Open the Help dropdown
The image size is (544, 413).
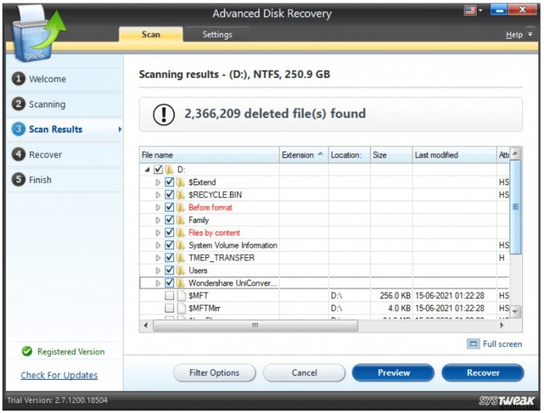coord(513,34)
